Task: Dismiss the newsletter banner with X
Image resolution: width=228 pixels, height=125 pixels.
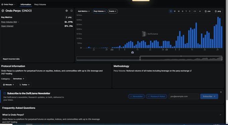Action: click(x=221, y=92)
